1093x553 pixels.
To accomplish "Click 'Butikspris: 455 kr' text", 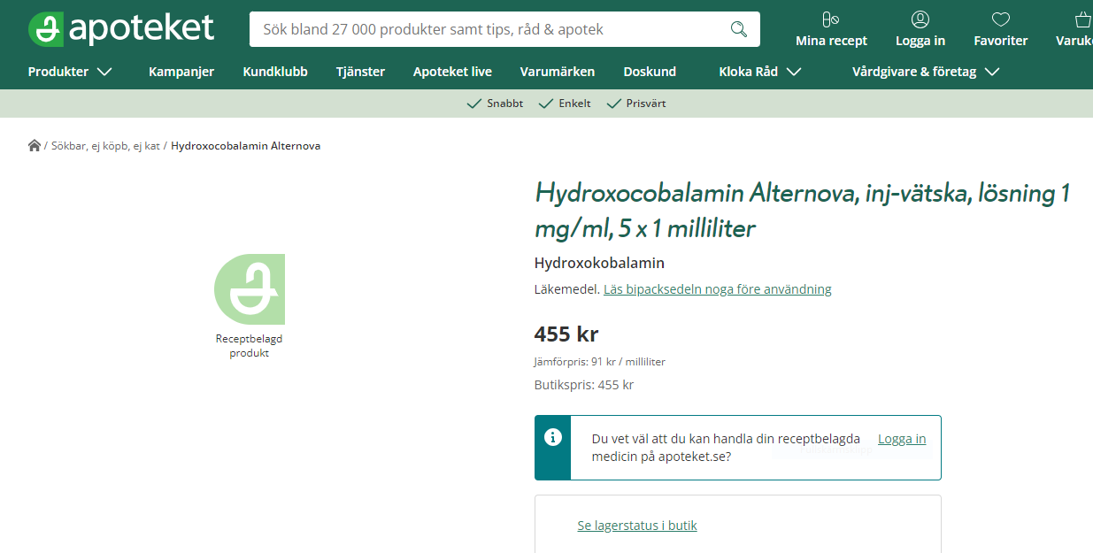I will tap(584, 385).
